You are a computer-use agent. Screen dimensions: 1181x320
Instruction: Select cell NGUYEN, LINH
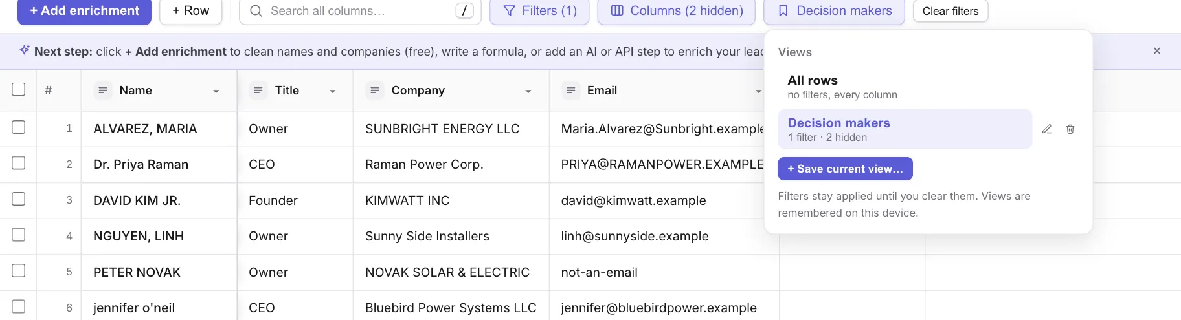point(159,236)
